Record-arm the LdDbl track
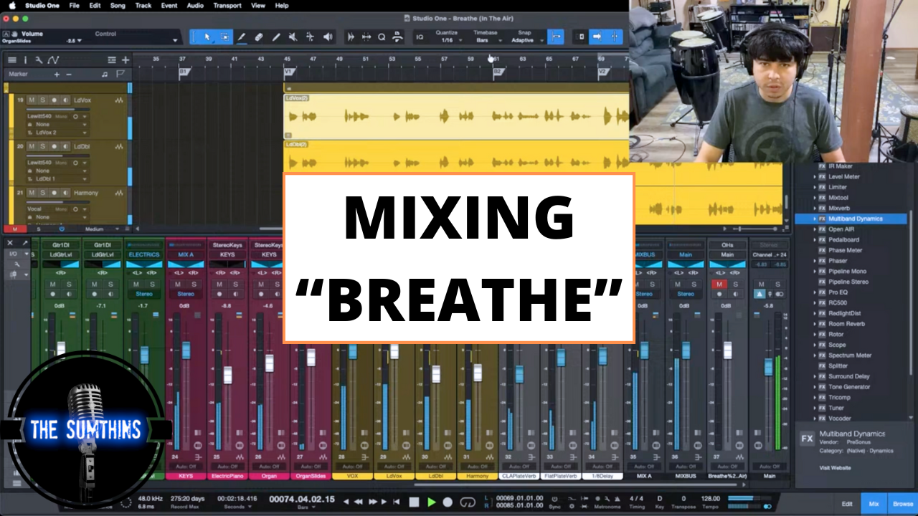Image resolution: width=918 pixels, height=516 pixels. tap(54, 146)
